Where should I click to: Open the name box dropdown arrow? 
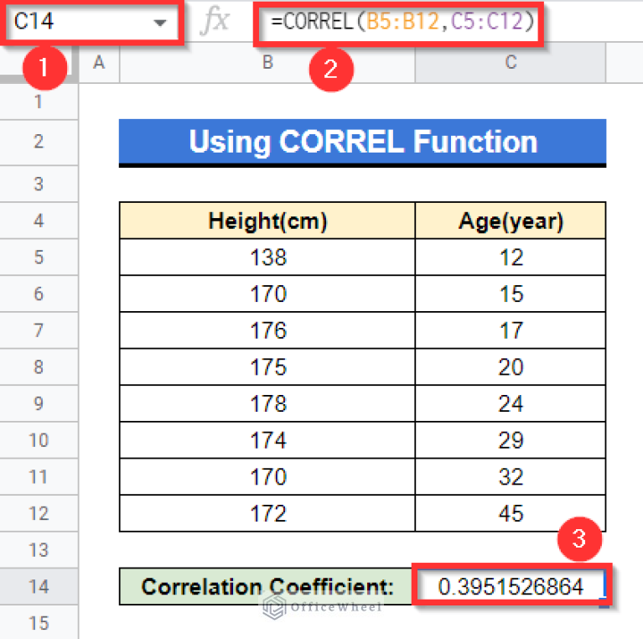click(160, 23)
